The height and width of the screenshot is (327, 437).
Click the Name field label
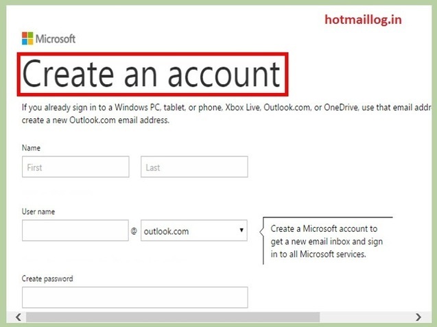[31, 148]
